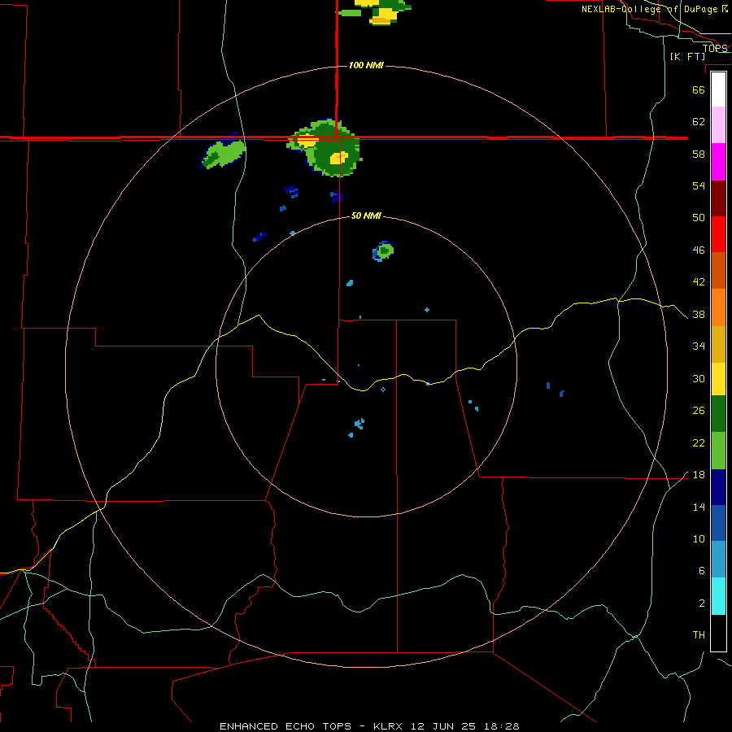
Task: Click the legend value "50"
Action: click(x=699, y=218)
